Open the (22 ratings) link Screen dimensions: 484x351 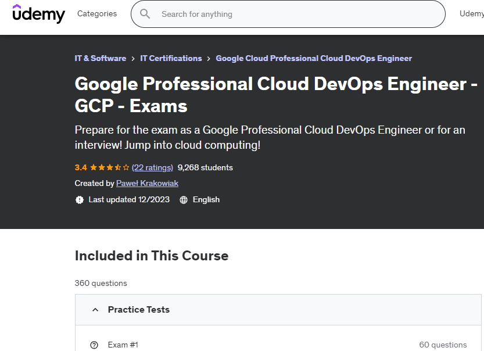click(152, 167)
